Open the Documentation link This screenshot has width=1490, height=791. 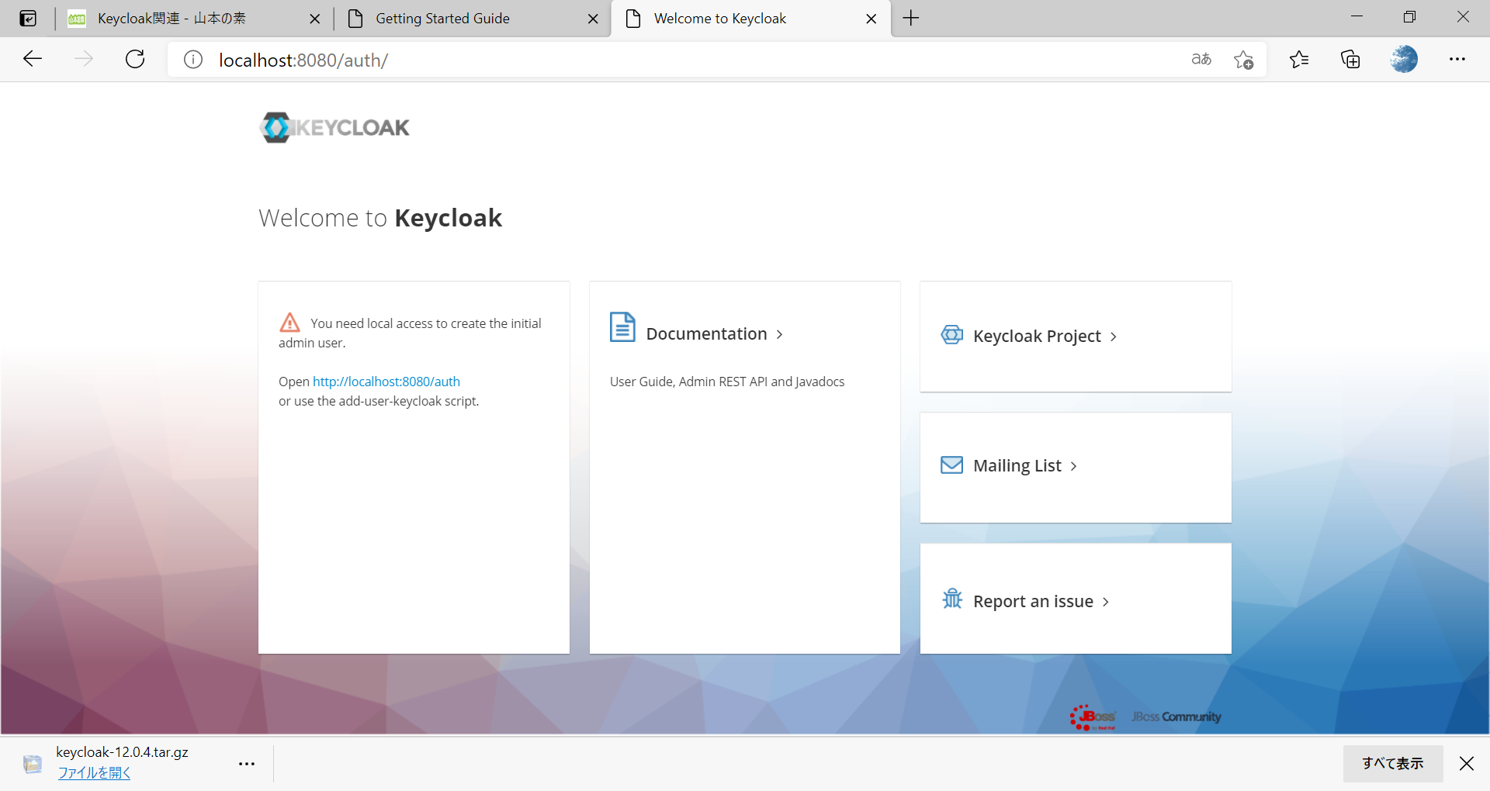(706, 333)
